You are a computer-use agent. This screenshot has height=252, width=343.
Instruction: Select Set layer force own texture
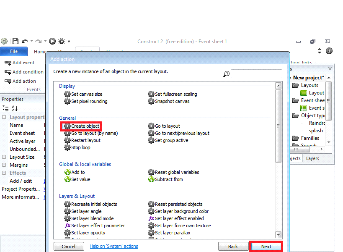pos(179,226)
